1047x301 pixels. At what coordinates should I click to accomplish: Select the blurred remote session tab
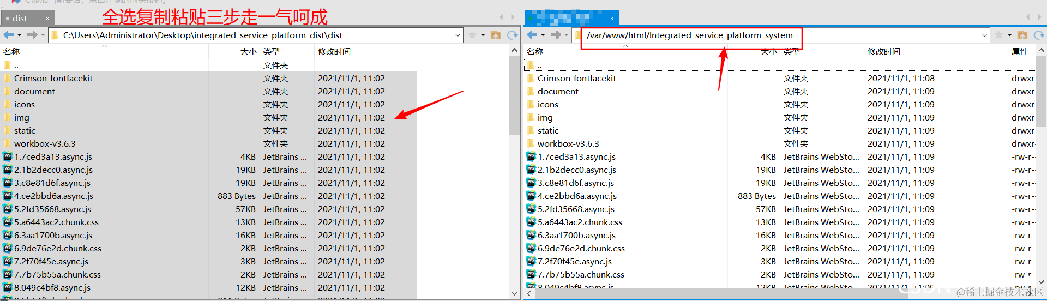pos(571,18)
